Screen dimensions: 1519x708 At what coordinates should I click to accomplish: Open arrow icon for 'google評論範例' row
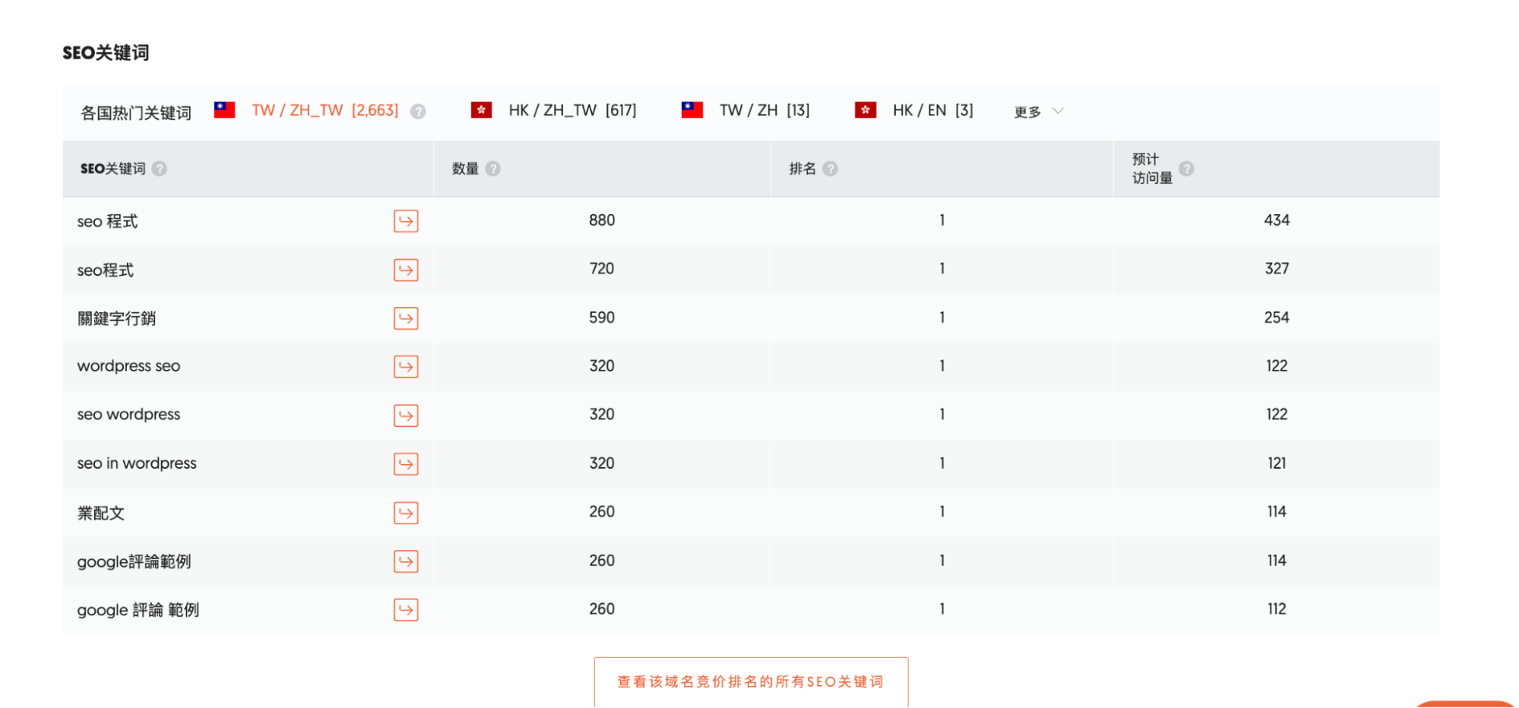(406, 561)
